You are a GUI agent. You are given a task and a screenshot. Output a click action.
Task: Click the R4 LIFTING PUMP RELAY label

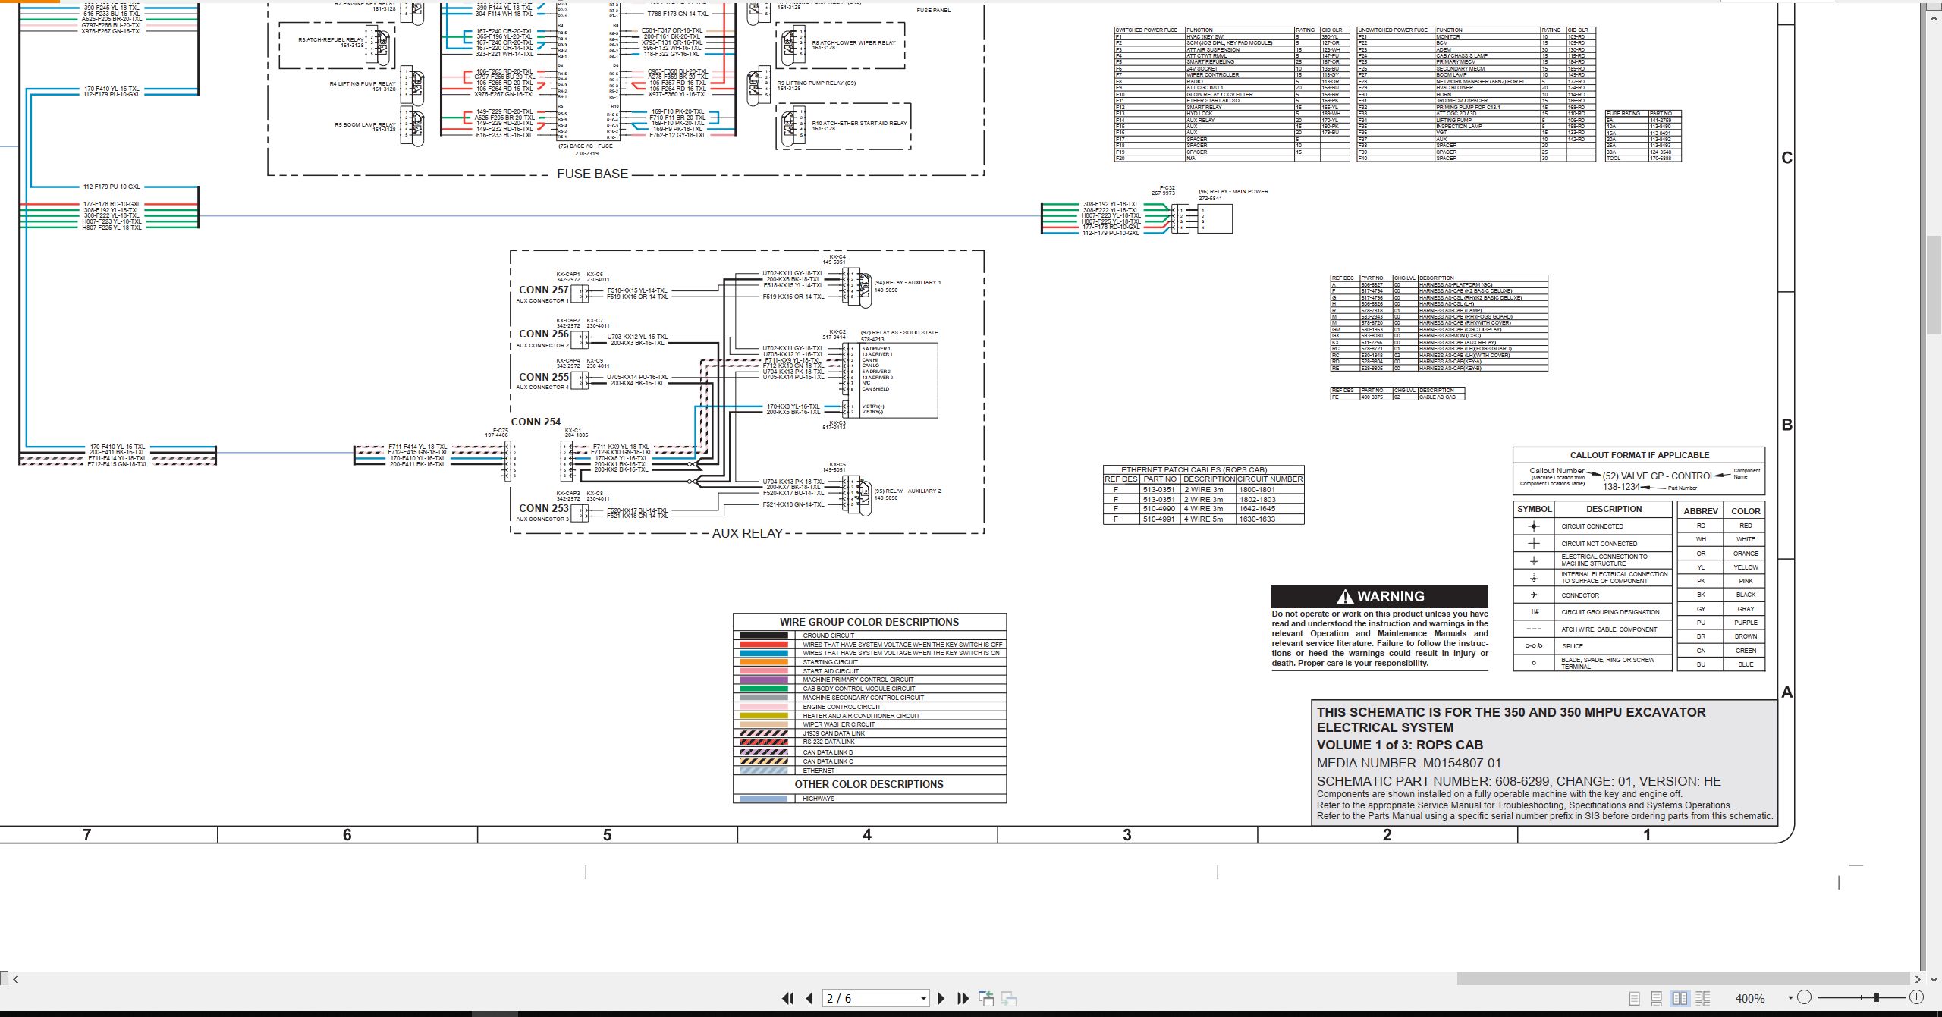[x=363, y=83]
